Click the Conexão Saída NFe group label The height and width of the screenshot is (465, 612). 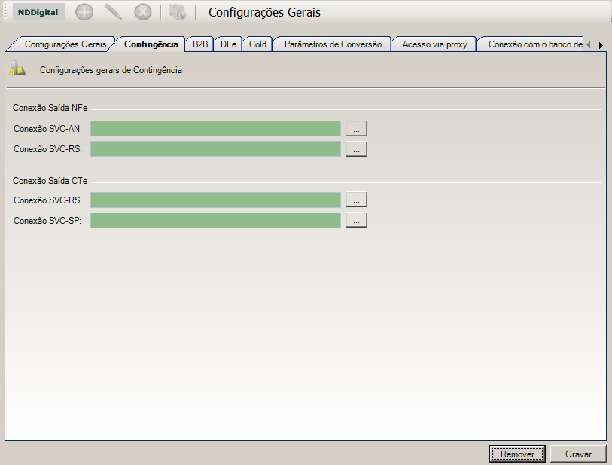coord(50,108)
